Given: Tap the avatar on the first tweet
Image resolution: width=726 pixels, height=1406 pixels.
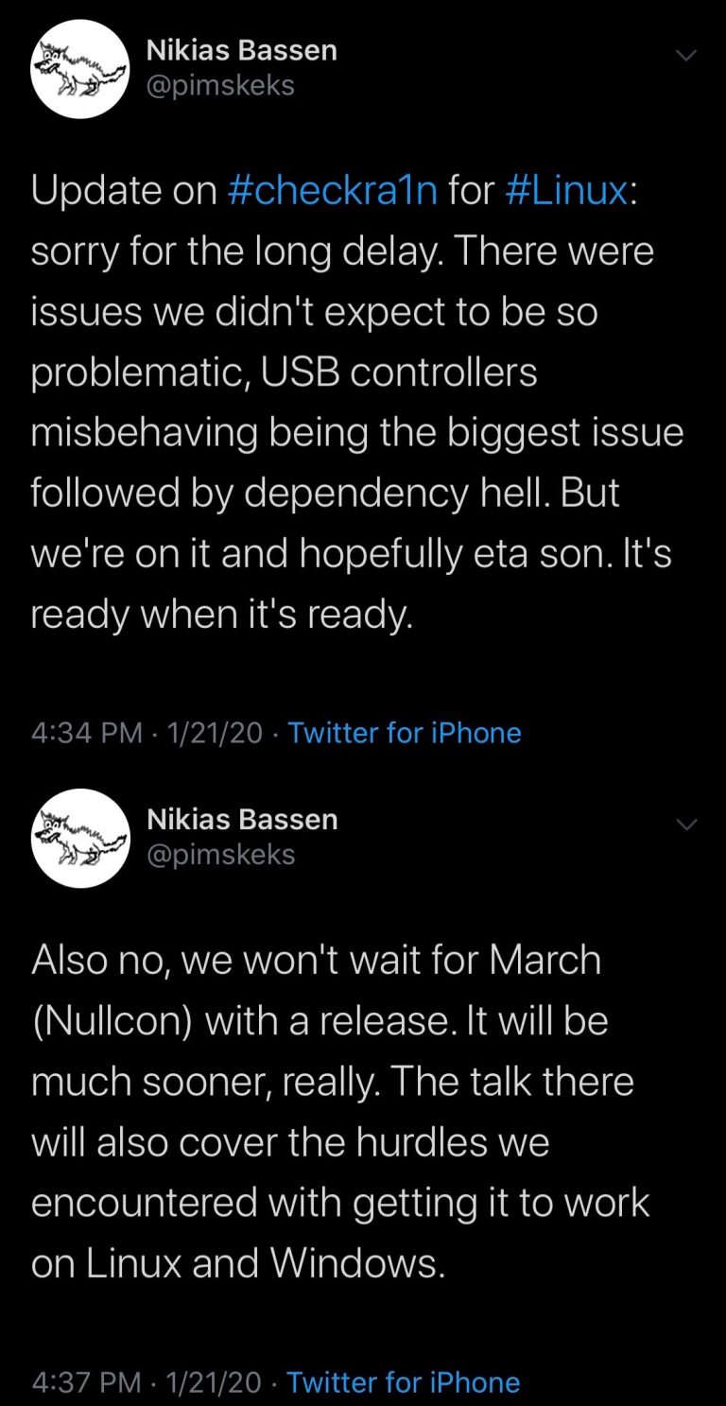Looking at the screenshot, I should (x=79, y=69).
